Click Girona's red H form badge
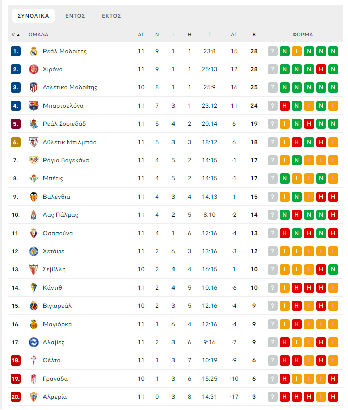 [321, 69]
